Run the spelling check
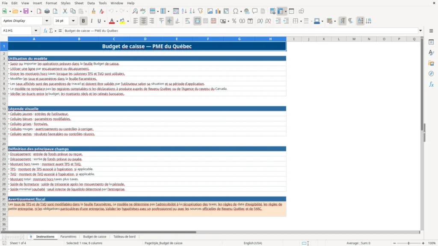This screenshot has width=438, height=246. (143, 11)
